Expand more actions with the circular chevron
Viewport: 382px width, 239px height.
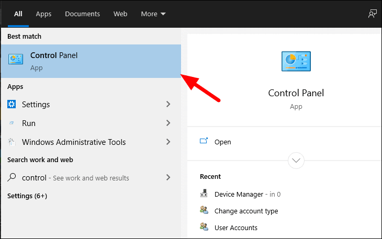coord(296,161)
